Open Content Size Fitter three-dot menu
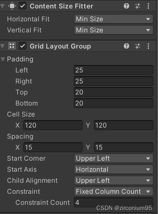 point(148,6)
